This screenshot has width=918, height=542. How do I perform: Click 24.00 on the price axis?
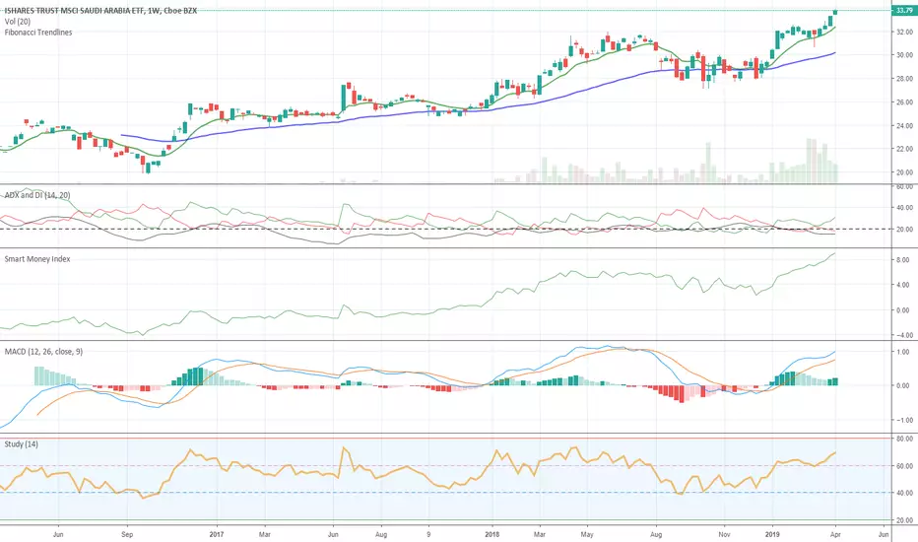[x=904, y=125]
